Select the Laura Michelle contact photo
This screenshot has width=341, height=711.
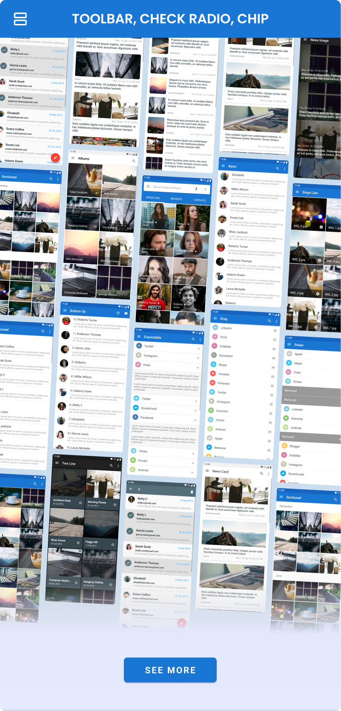[191, 244]
